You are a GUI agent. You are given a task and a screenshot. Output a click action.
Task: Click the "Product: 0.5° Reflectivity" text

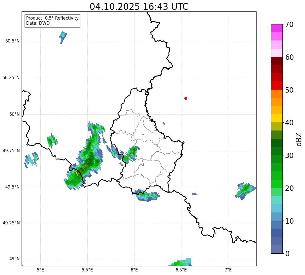[53, 18]
